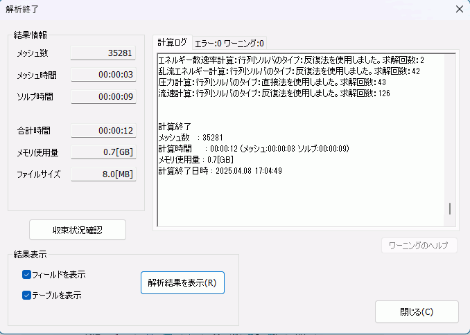Click the 計算終了日時 timestamp line
The image size is (470, 335).
219,171
